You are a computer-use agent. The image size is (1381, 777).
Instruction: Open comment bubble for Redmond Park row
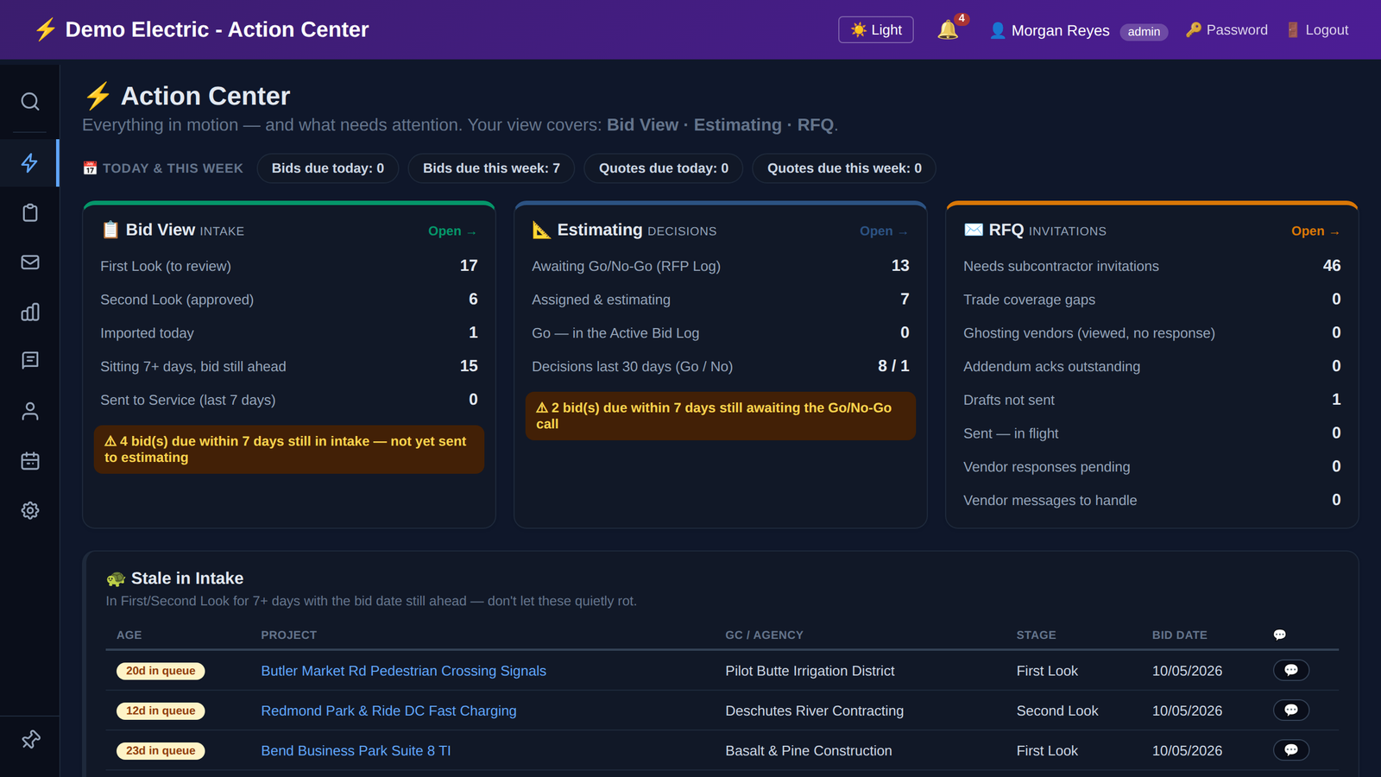click(x=1291, y=711)
